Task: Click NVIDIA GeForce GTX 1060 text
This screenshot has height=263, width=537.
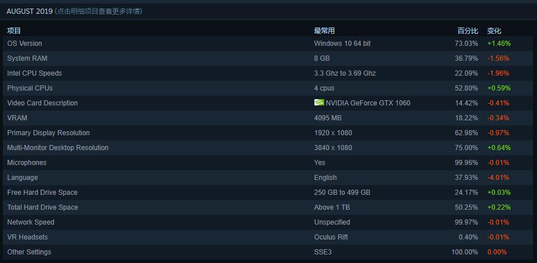Action: coord(368,103)
